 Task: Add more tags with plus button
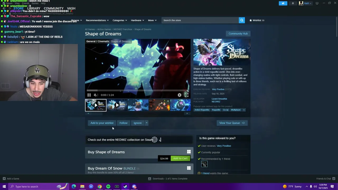coord(244,110)
